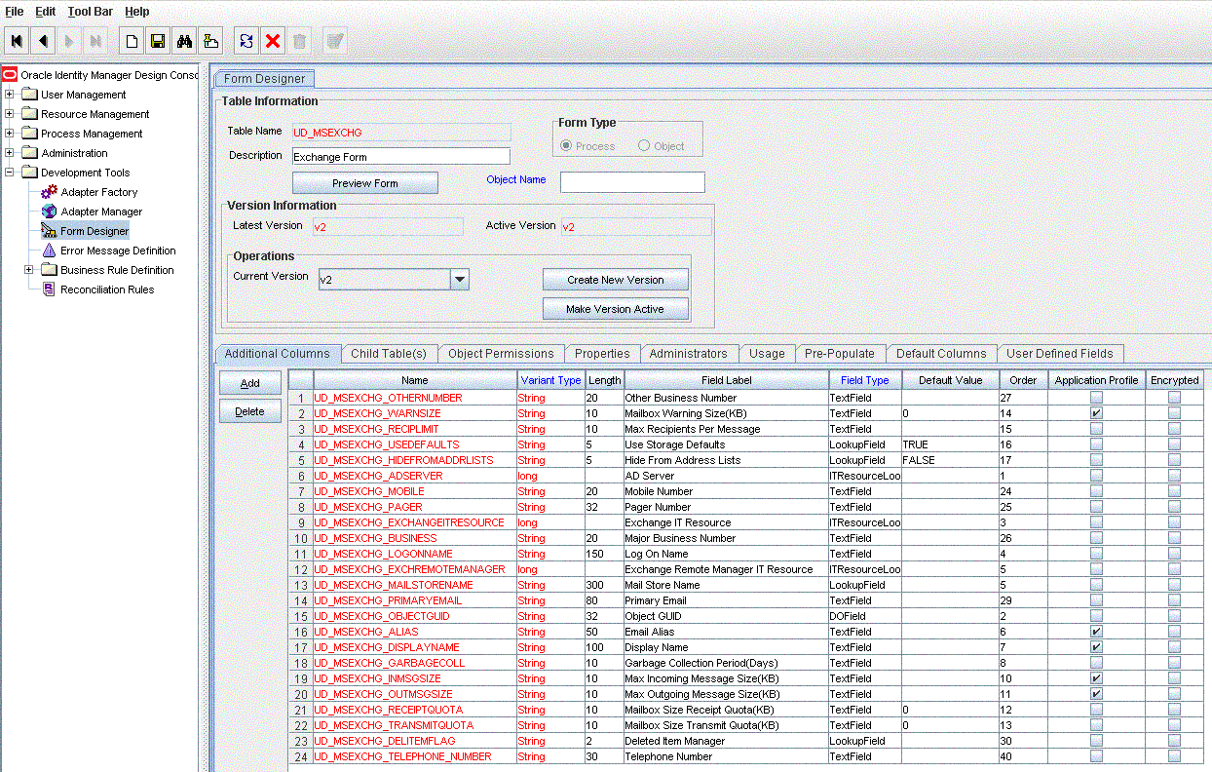Open the Tool Bar menu

pyautogui.click(x=91, y=12)
